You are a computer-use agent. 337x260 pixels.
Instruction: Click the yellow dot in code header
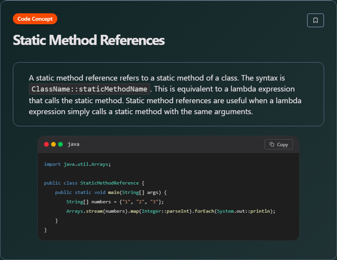pos(53,144)
